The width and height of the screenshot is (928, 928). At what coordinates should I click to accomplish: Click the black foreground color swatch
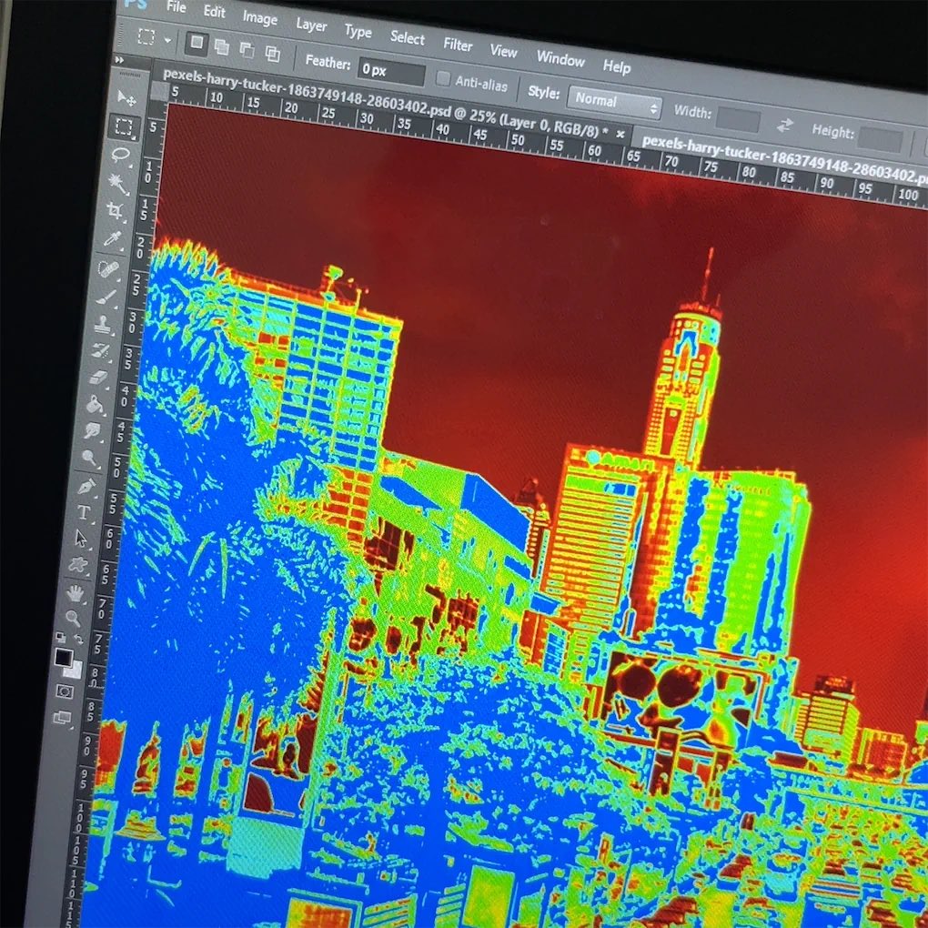point(64,657)
